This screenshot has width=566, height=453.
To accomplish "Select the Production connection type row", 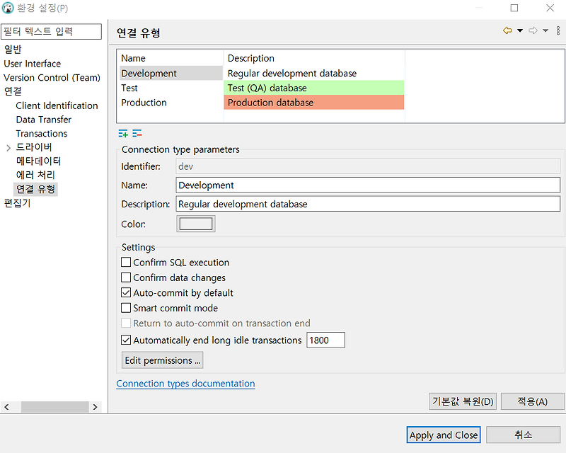I will (x=170, y=102).
